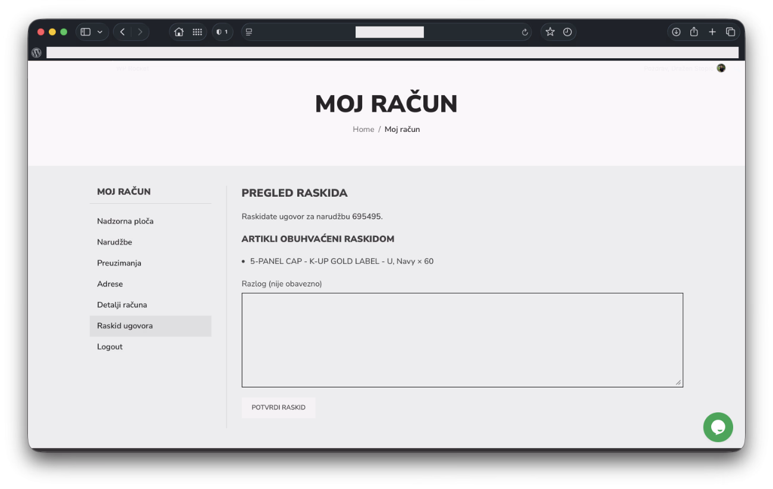Click the textarea resize handle
The height and width of the screenshot is (489, 773).
coord(678,383)
